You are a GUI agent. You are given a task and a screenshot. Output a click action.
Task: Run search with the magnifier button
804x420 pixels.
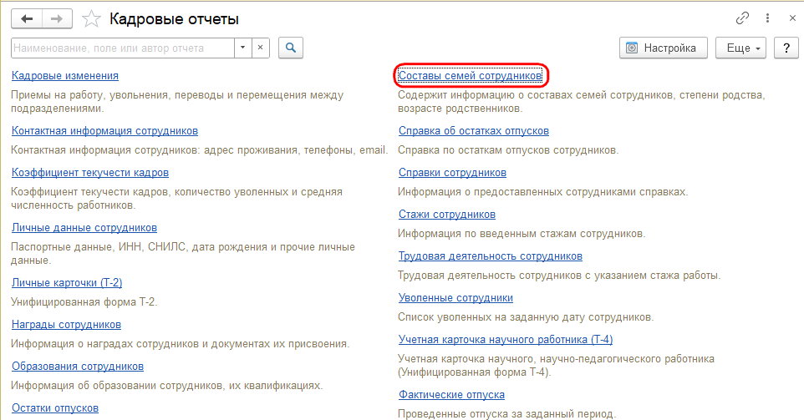[291, 48]
